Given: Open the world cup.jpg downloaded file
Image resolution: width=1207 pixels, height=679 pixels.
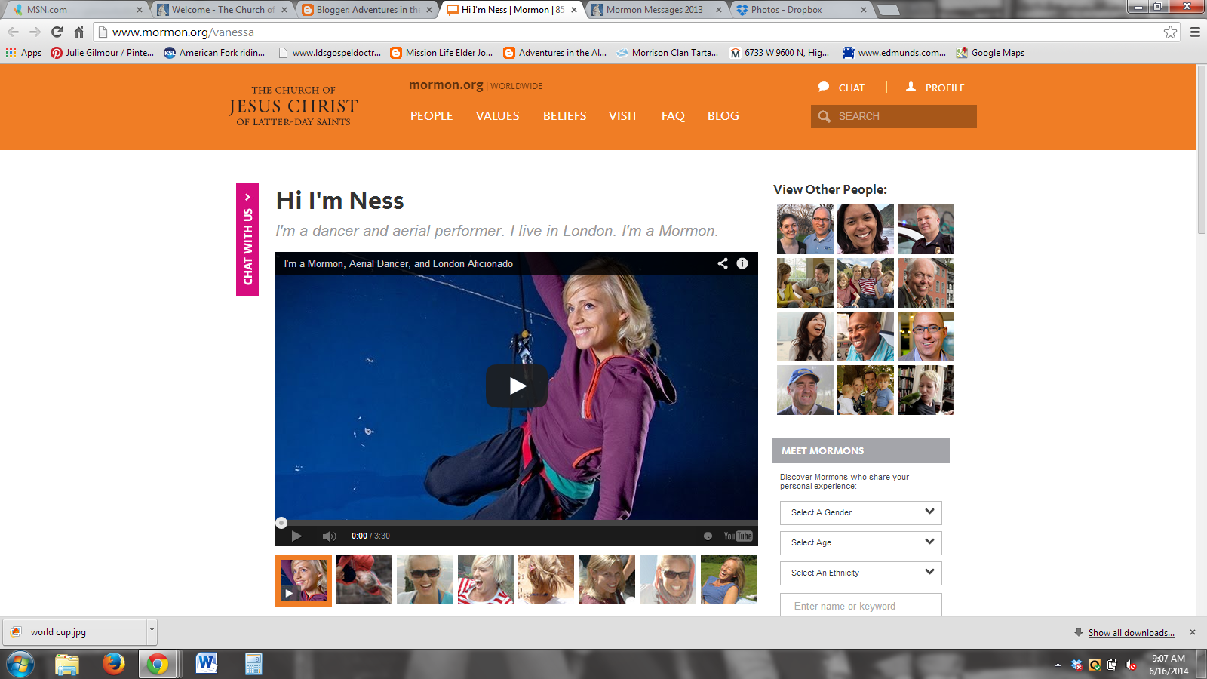Looking at the screenshot, I should pyautogui.click(x=75, y=632).
